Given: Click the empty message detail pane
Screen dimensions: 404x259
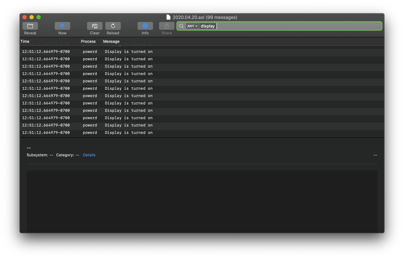Looking at the screenshot, I should point(201,201).
